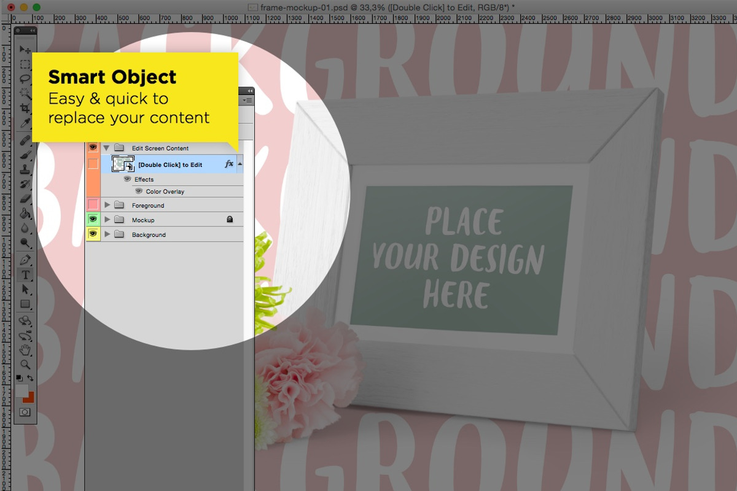
Task: Select the Blur tool
Action: click(x=25, y=228)
